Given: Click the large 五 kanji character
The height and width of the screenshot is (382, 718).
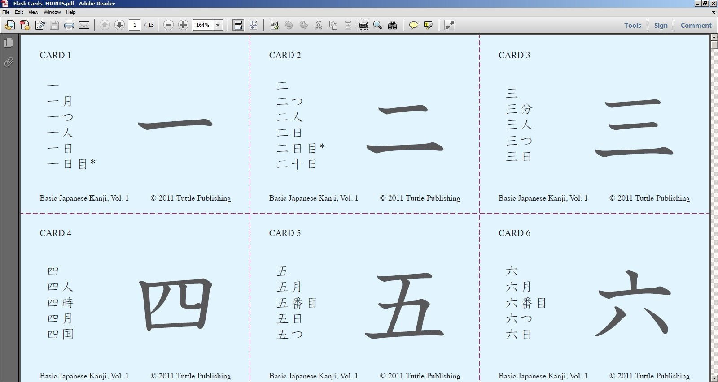Looking at the screenshot, I should [x=404, y=305].
